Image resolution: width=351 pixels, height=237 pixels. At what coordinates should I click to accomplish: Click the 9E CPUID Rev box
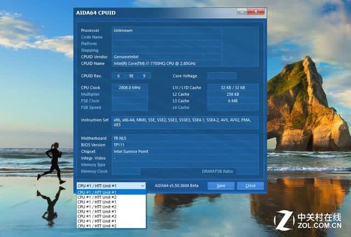point(131,76)
